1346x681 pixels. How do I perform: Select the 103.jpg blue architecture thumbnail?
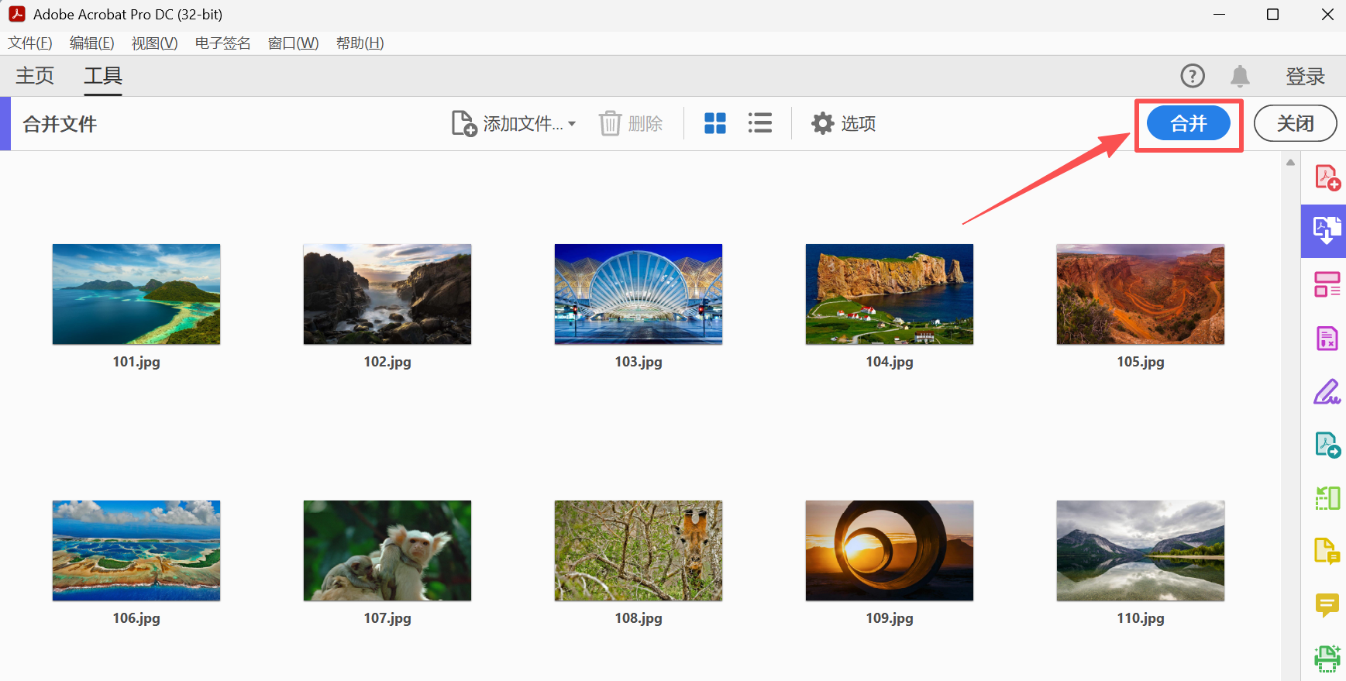coord(639,294)
